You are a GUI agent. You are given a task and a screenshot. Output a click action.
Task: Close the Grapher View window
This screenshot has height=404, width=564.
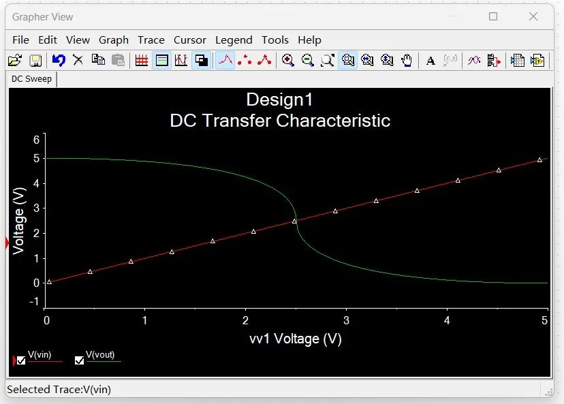[533, 16]
